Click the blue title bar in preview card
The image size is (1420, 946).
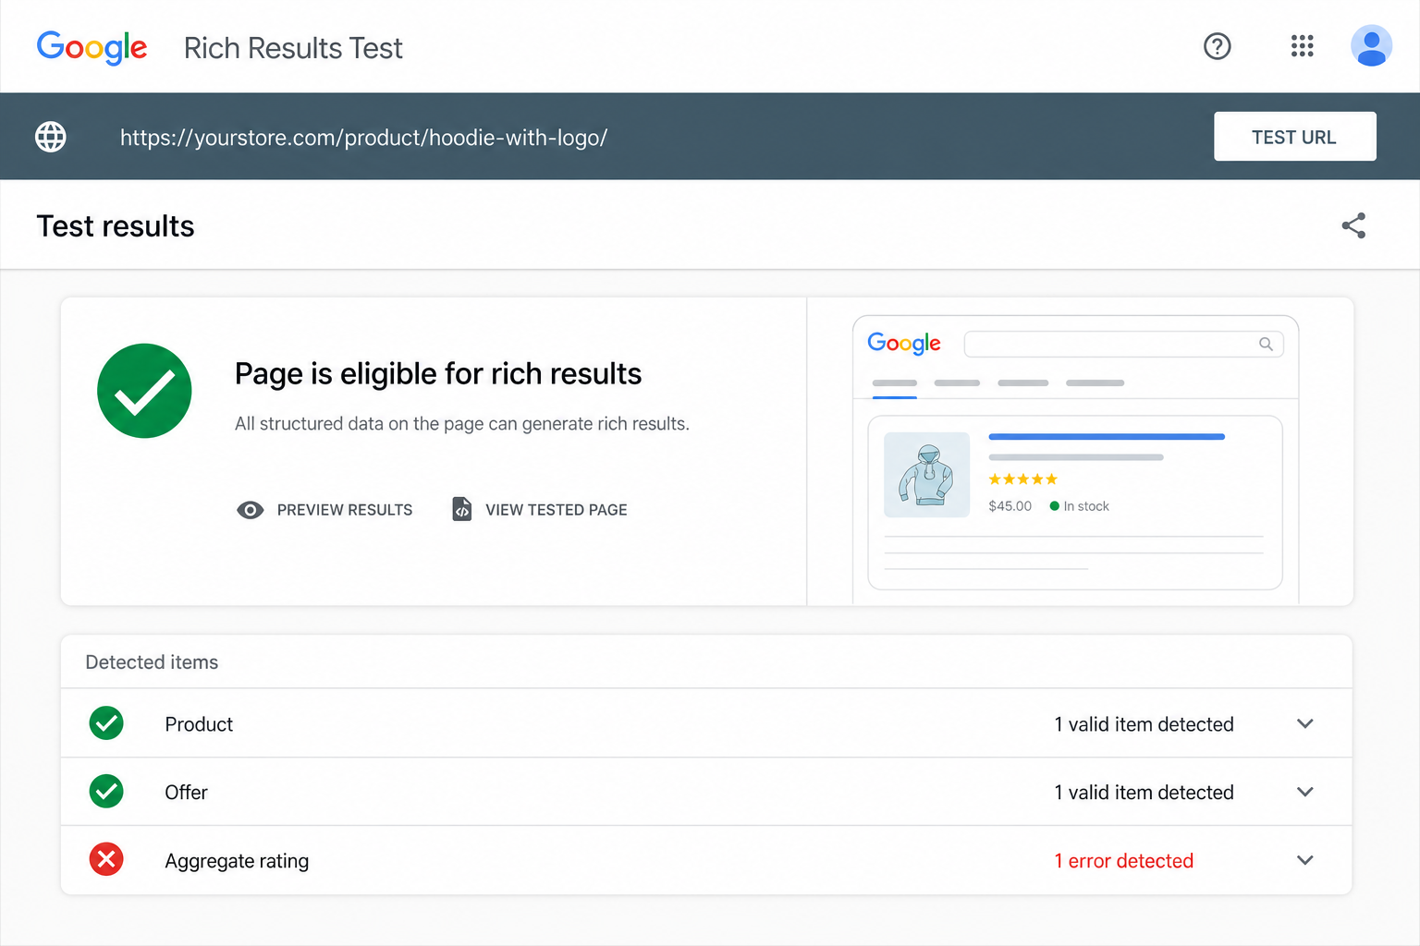(x=1107, y=436)
